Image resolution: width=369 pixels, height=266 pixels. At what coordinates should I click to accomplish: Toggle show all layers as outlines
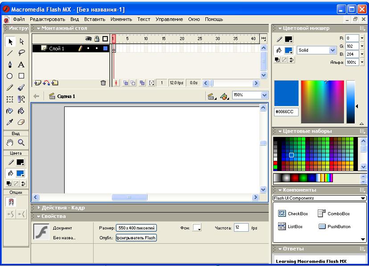105,39
